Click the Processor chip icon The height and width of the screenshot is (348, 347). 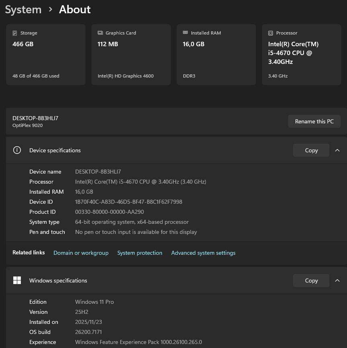coord(271,33)
